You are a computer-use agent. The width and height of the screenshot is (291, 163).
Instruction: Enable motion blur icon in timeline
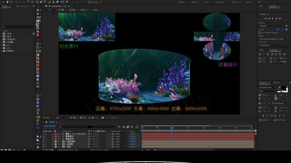click(x=132, y=127)
